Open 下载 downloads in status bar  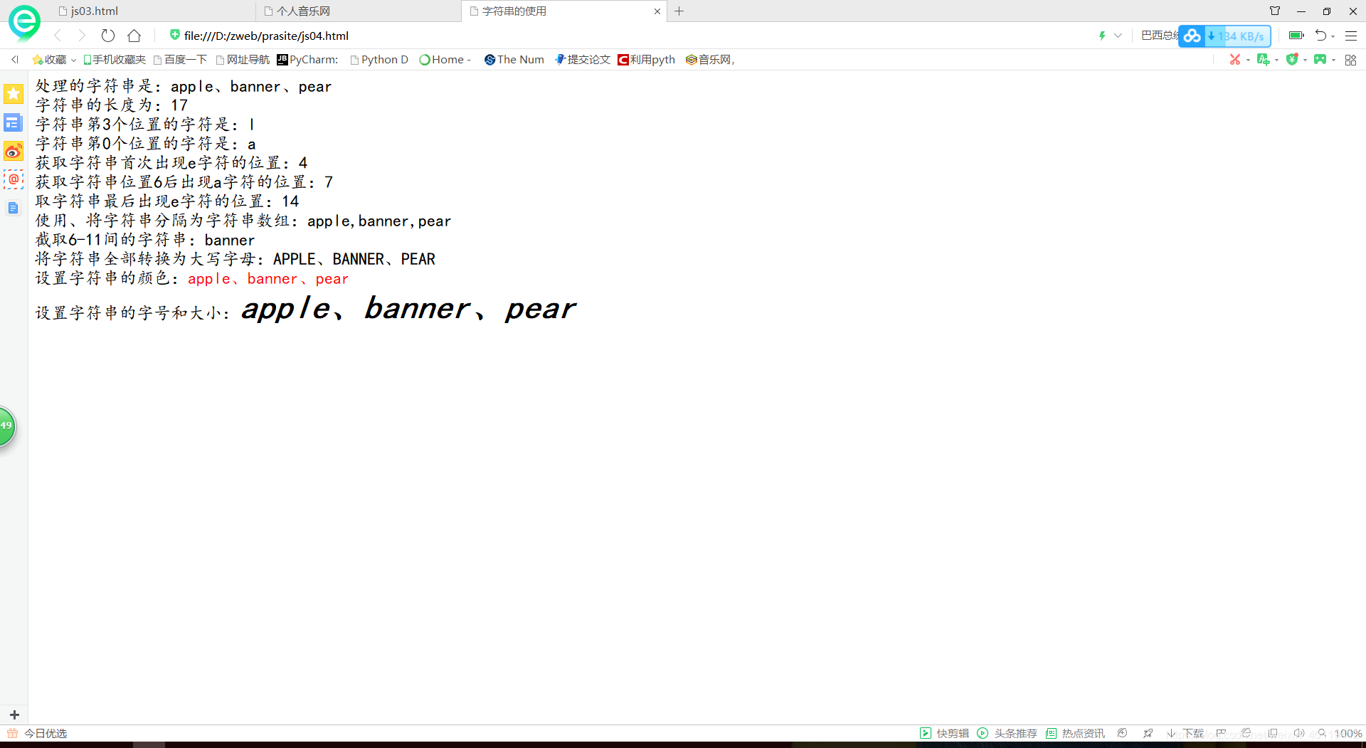click(x=1185, y=733)
